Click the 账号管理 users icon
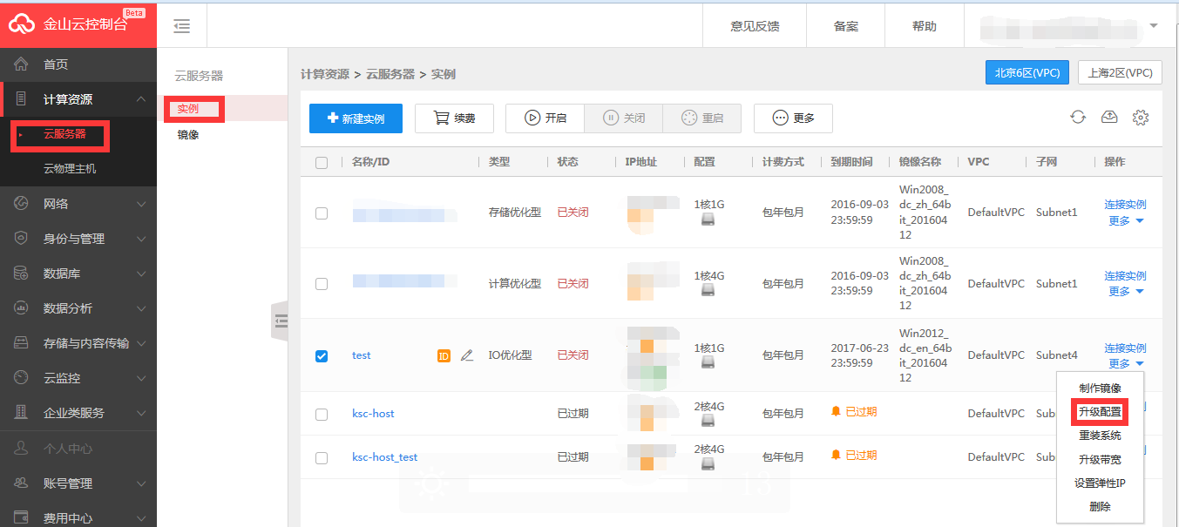 [x=22, y=483]
